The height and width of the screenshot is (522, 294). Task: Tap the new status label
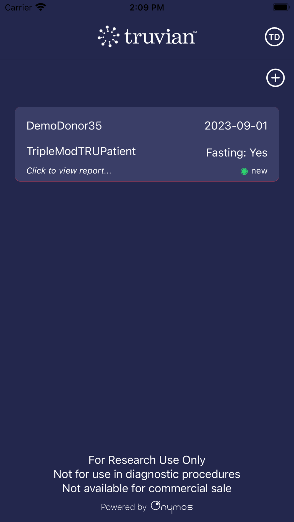259,171
